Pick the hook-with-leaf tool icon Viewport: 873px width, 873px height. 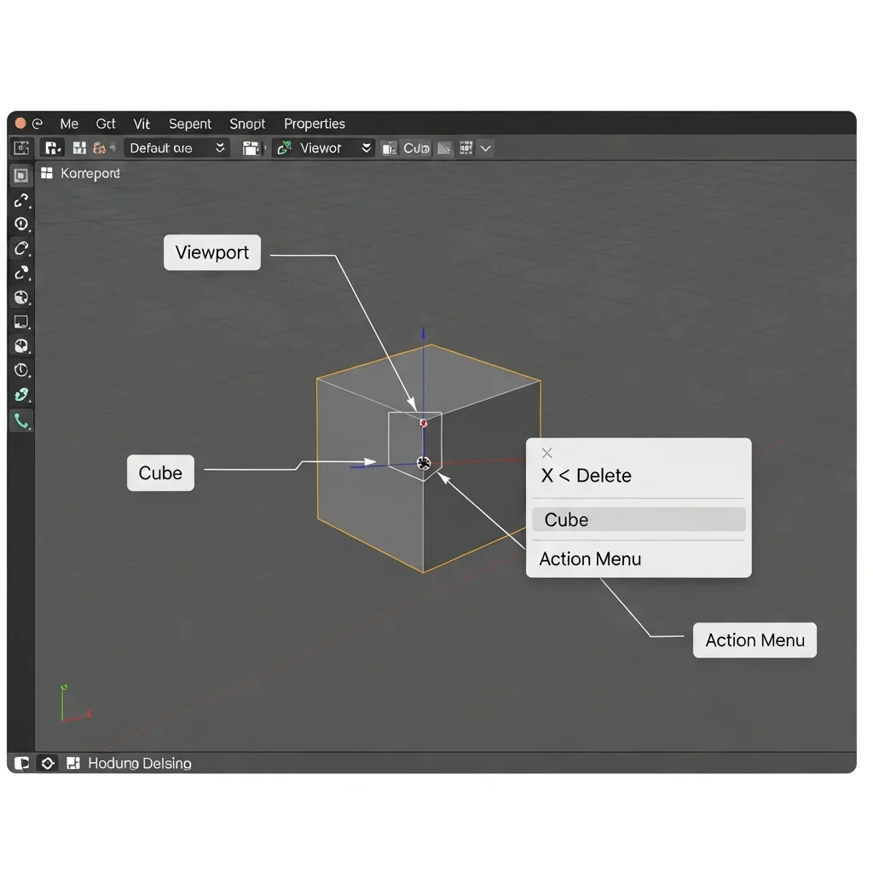pos(21,273)
